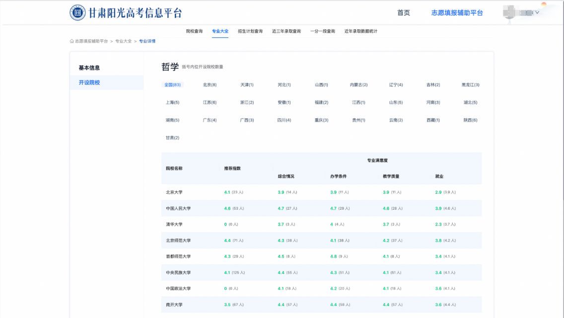Filter schools by 贵州(1)
The image size is (564, 318).
(x=358, y=120)
